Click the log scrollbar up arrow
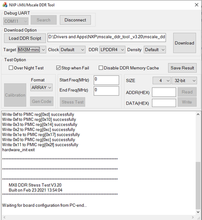Image resolution: width=202 pixels, height=220 pixels. [x=198, y=114]
